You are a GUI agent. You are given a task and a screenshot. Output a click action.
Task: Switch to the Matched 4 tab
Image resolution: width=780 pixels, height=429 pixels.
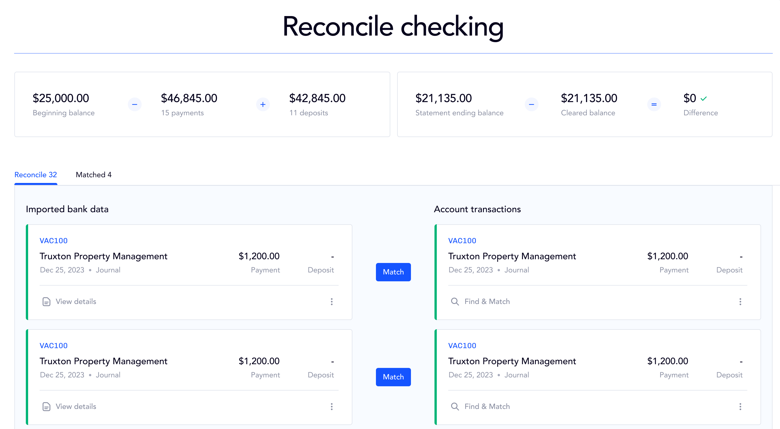coord(94,175)
